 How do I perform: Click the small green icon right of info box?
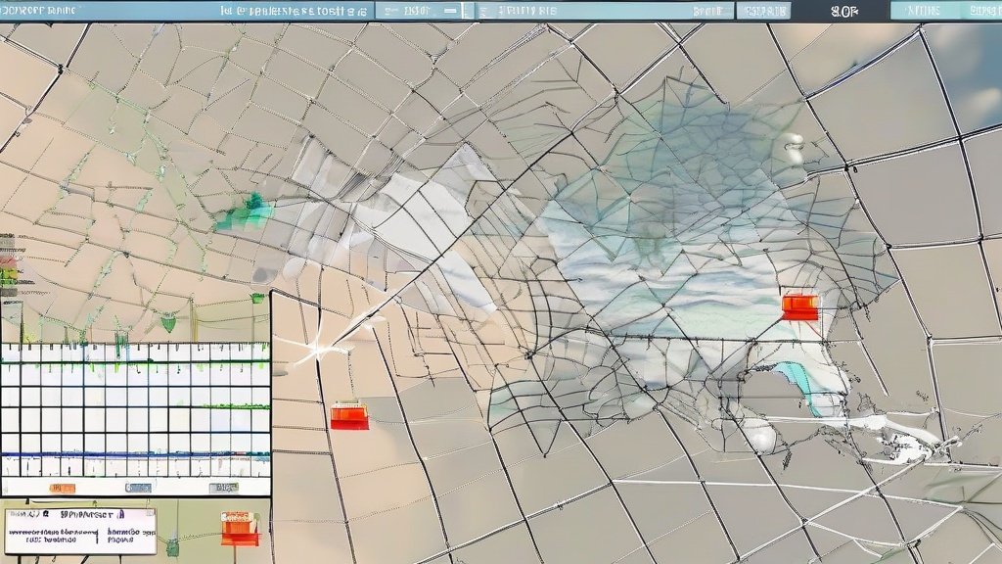click(172, 546)
